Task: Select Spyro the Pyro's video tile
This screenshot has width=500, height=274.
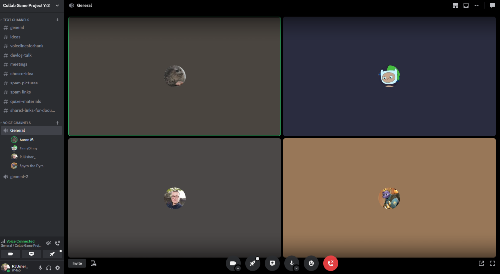Action: [x=389, y=198]
